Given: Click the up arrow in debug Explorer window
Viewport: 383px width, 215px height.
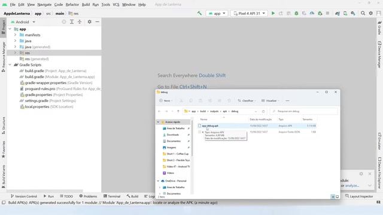Looking at the screenshot, I should pyautogui.click(x=178, y=111).
